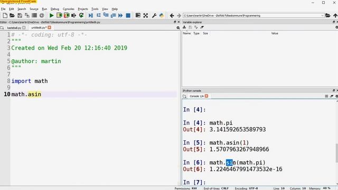Open the Run menu
This screenshot has width=338, height=190.
pos(44,9)
